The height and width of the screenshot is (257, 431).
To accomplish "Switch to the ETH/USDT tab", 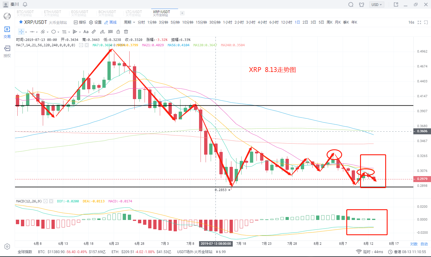I will click(52, 13).
